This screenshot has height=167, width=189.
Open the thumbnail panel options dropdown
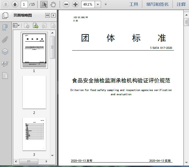[x=17, y=26]
